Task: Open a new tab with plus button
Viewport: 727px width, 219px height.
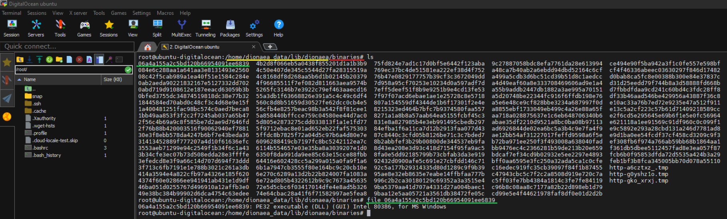Action: click(270, 47)
